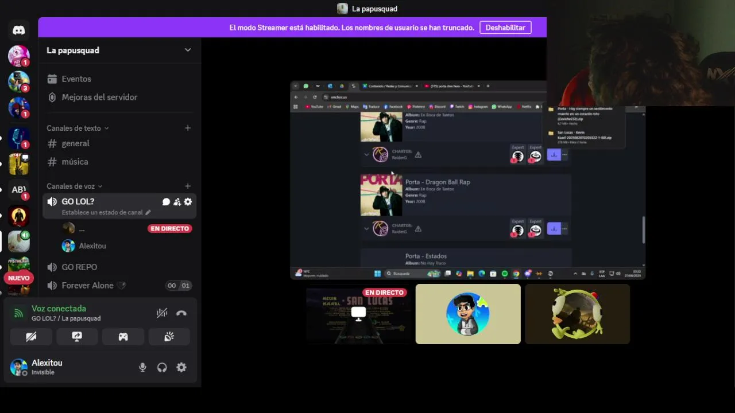
Task: Click warning triangle in Dragon Ball Rap charter row
Action: 418,228
